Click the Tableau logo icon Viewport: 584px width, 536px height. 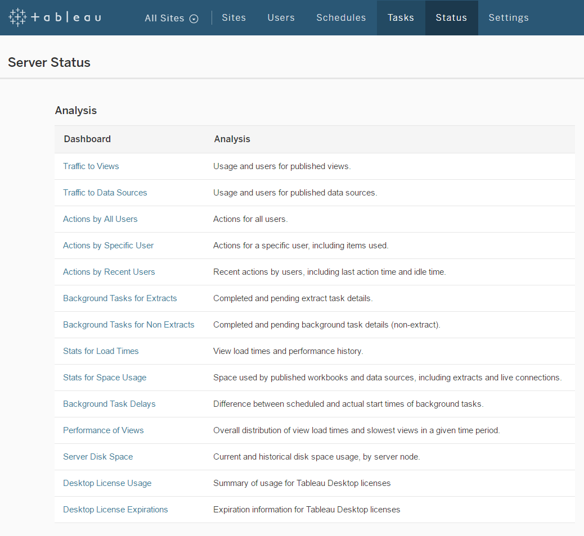[x=17, y=17]
